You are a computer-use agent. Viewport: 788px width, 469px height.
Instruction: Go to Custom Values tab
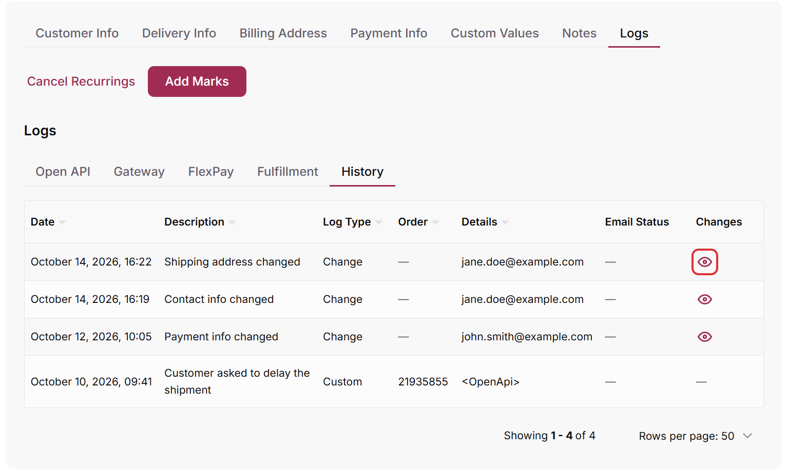point(495,33)
